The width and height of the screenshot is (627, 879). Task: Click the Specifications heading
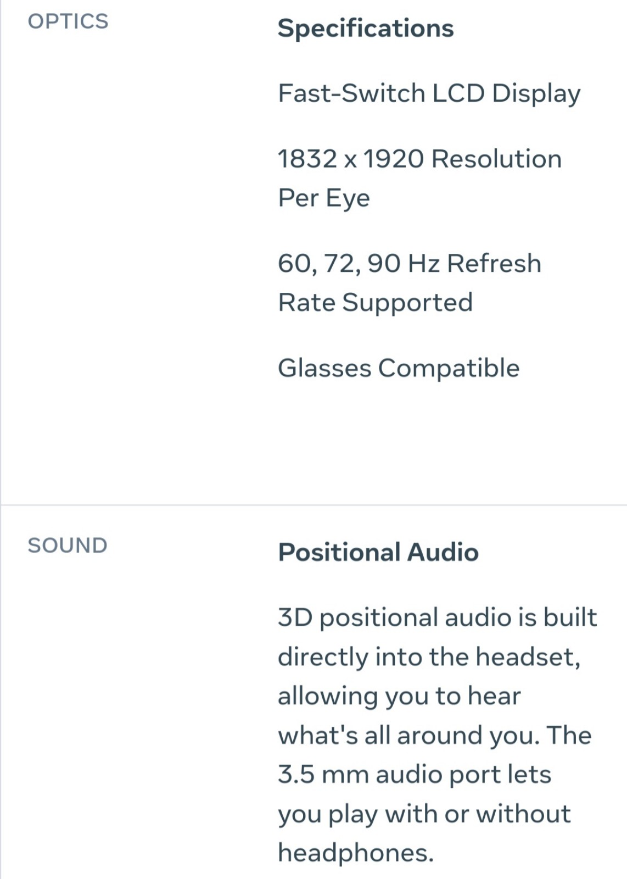tap(366, 29)
